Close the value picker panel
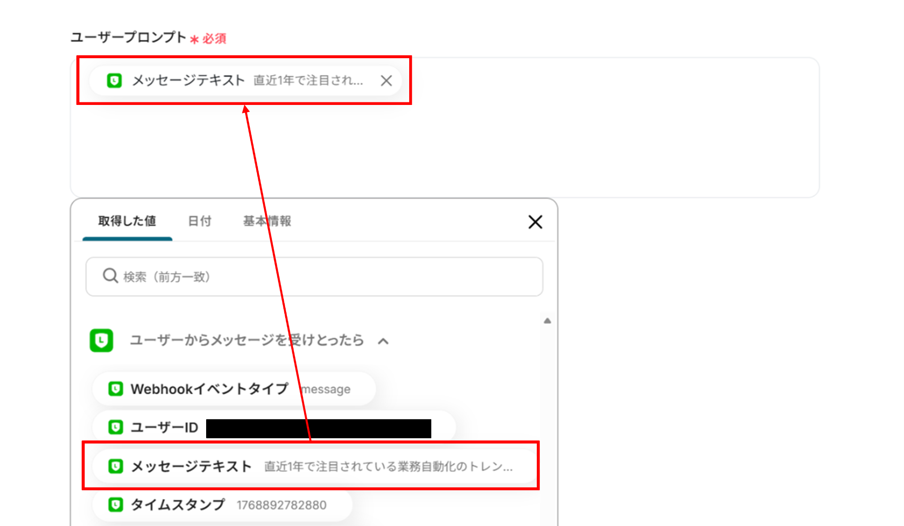904x526 pixels. pyautogui.click(x=535, y=222)
